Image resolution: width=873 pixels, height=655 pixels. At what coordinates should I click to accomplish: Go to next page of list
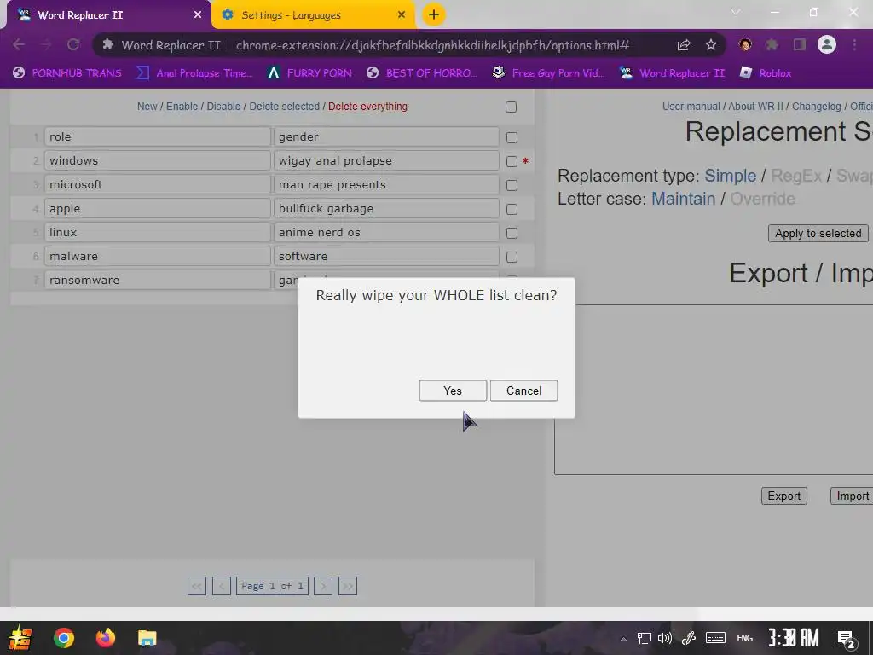pos(323,586)
